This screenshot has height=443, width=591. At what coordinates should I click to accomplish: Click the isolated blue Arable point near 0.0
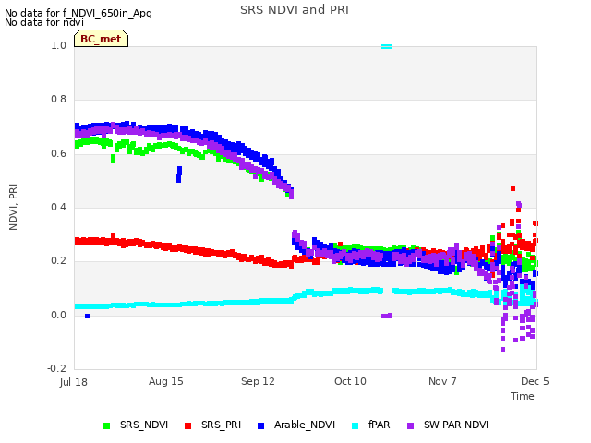point(87,316)
